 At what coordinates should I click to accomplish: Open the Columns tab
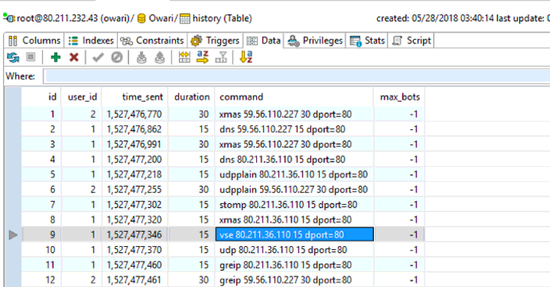click(x=34, y=41)
